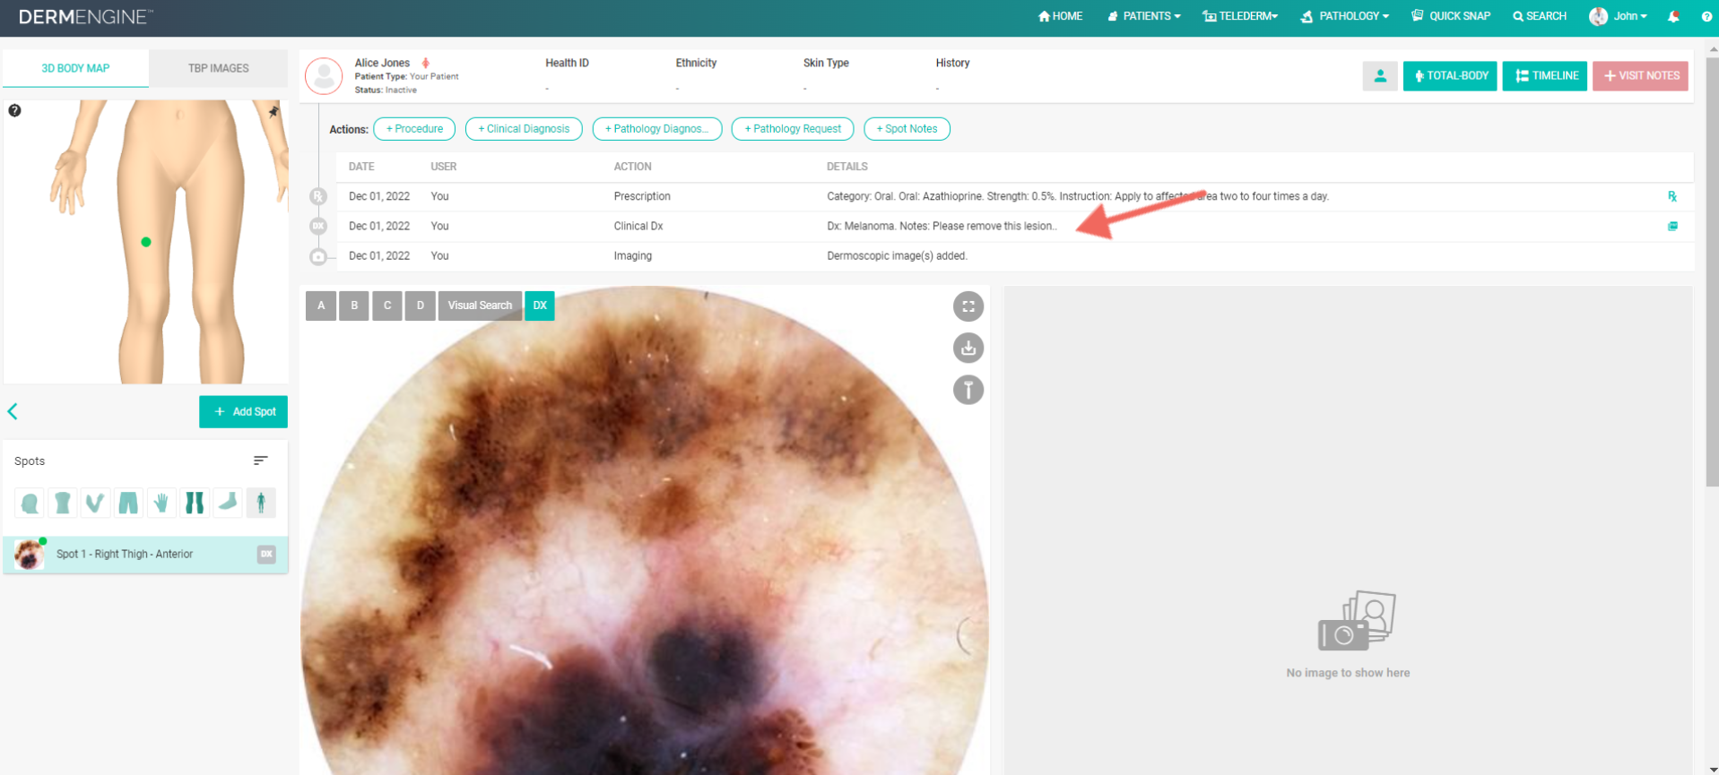This screenshot has width=1719, height=775.
Task: Pin the 3D body map view
Action: pyautogui.click(x=273, y=111)
